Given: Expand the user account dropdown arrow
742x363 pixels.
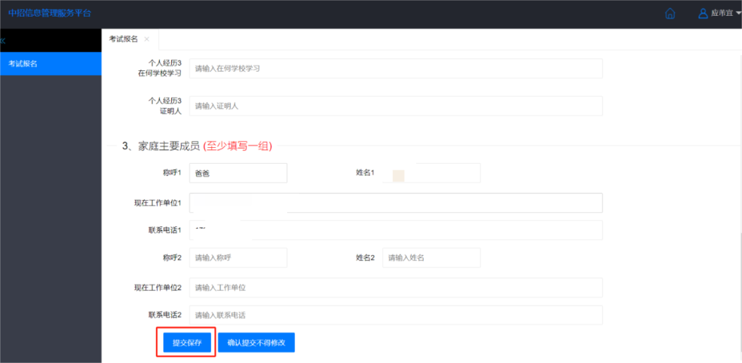Looking at the screenshot, I should coord(739,14).
